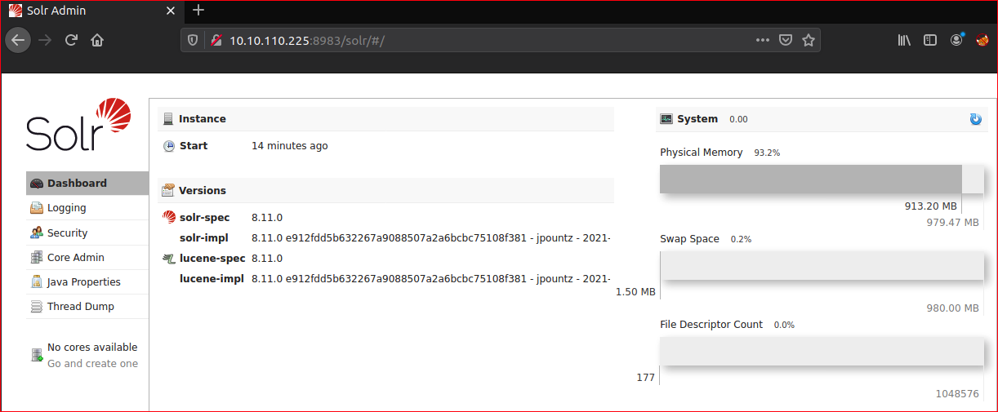Click the '14 minutes ago' start time
998x412 pixels.
point(290,146)
